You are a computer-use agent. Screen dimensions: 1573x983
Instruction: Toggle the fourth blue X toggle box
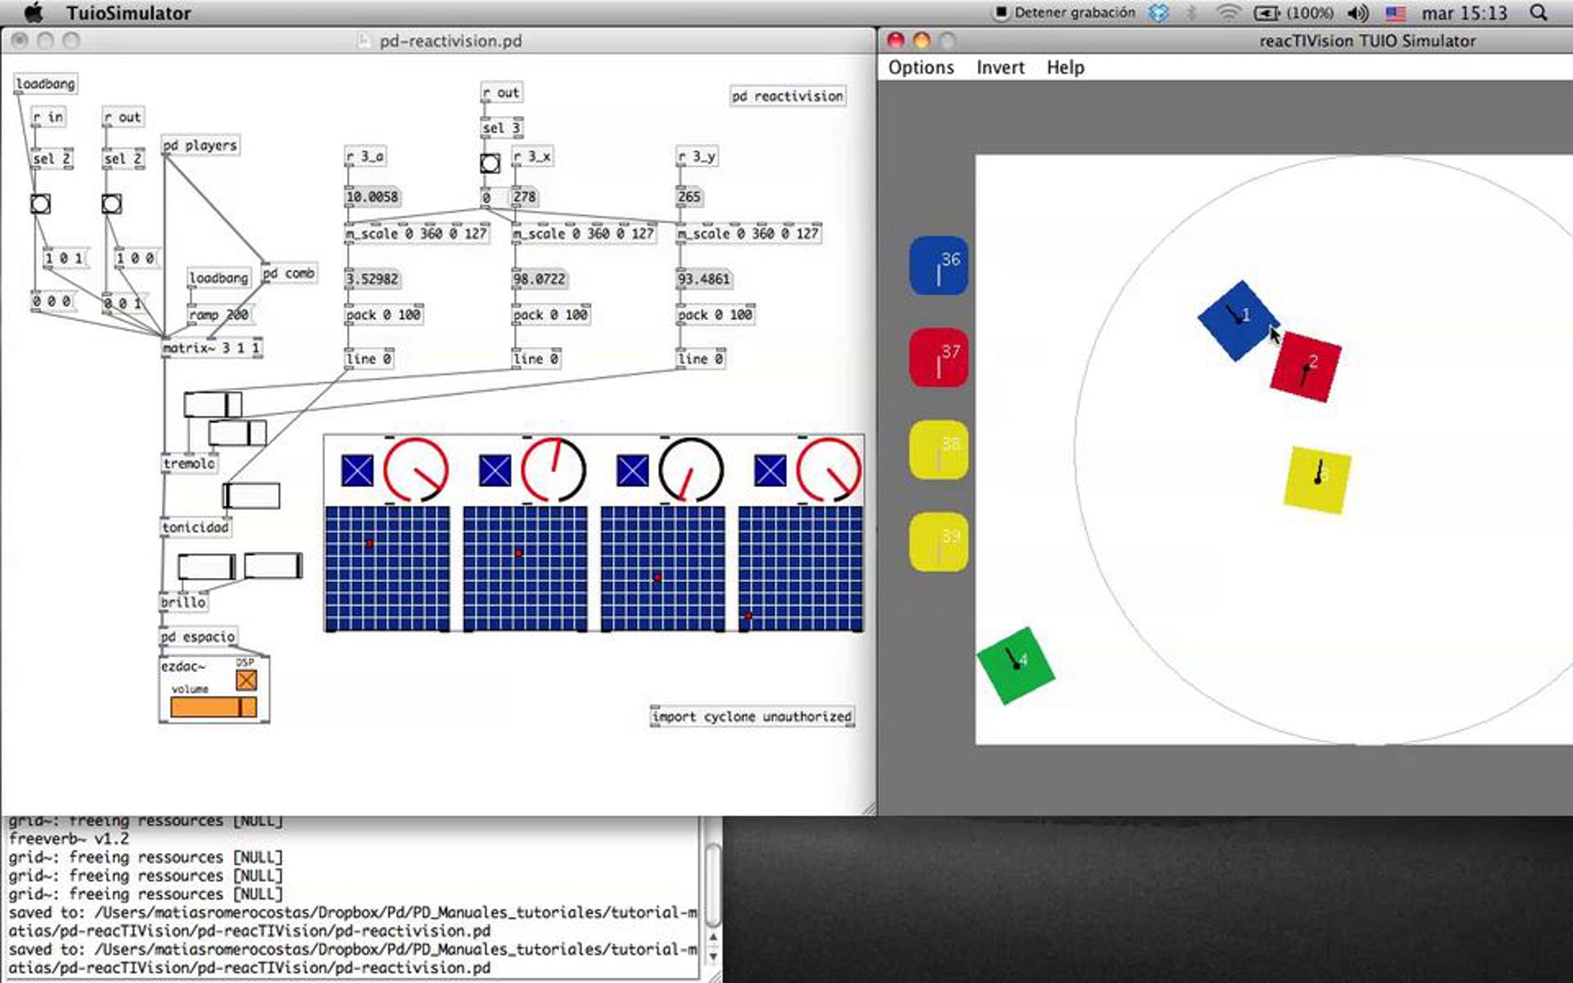click(x=770, y=471)
